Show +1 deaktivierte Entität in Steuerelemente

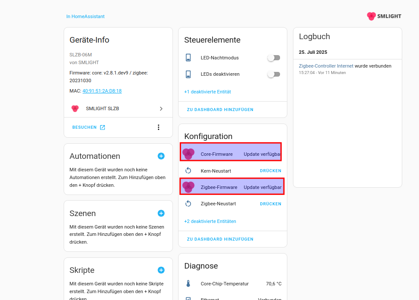click(207, 92)
